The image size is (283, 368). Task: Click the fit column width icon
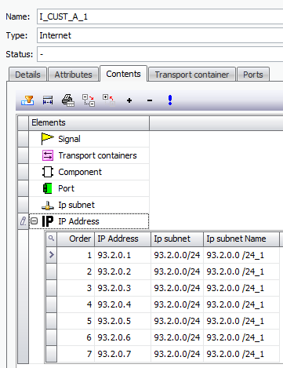pos(48,100)
